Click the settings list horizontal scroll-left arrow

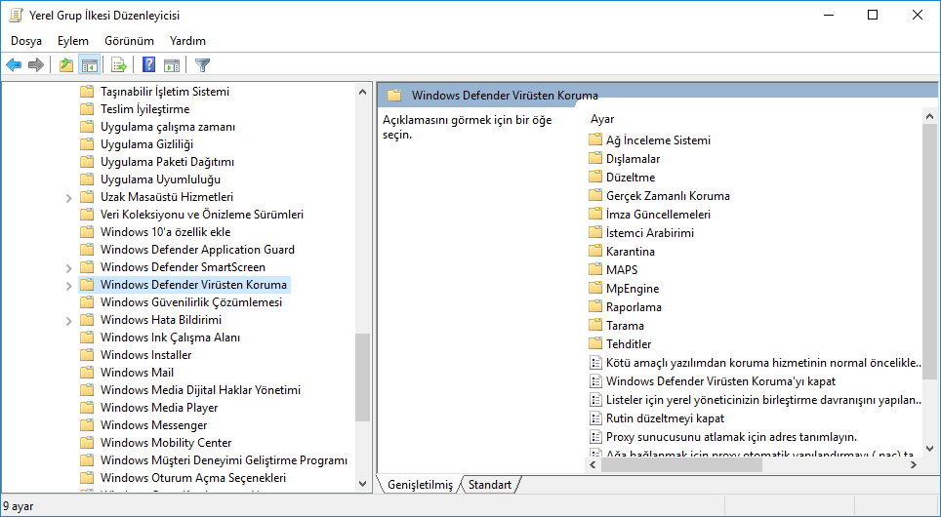coord(593,465)
